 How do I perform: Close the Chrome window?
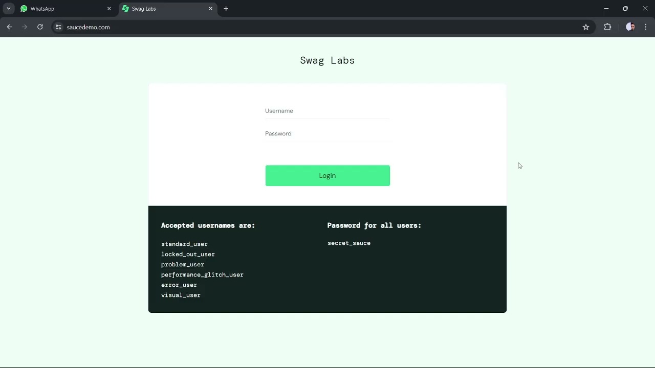pos(645,9)
